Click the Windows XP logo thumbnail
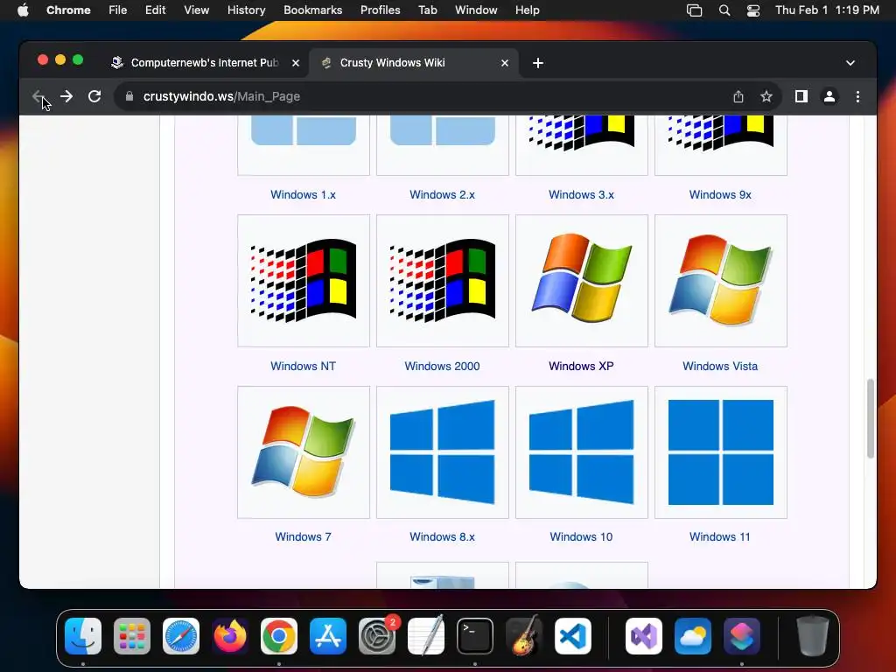The height and width of the screenshot is (672, 896). [582, 281]
